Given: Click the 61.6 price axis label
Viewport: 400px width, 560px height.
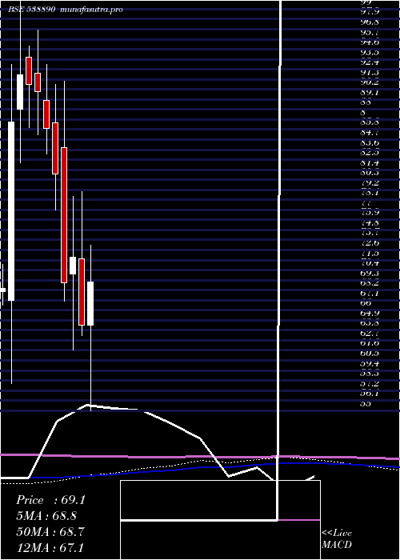Looking at the screenshot, I should 370,343.
